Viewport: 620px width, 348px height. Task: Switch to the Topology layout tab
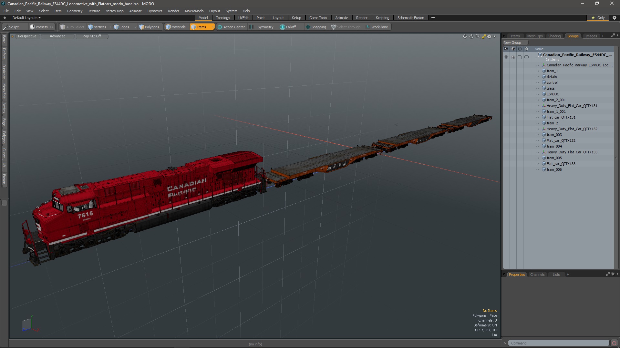point(223,18)
